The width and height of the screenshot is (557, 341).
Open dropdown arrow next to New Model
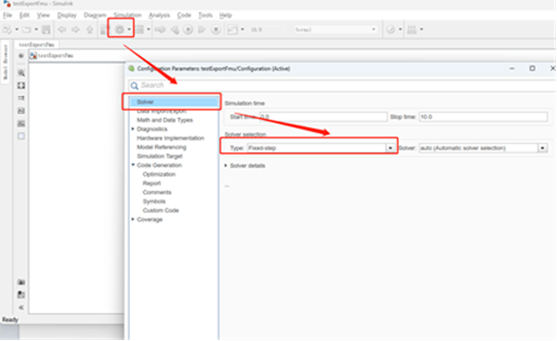[x=17, y=29]
